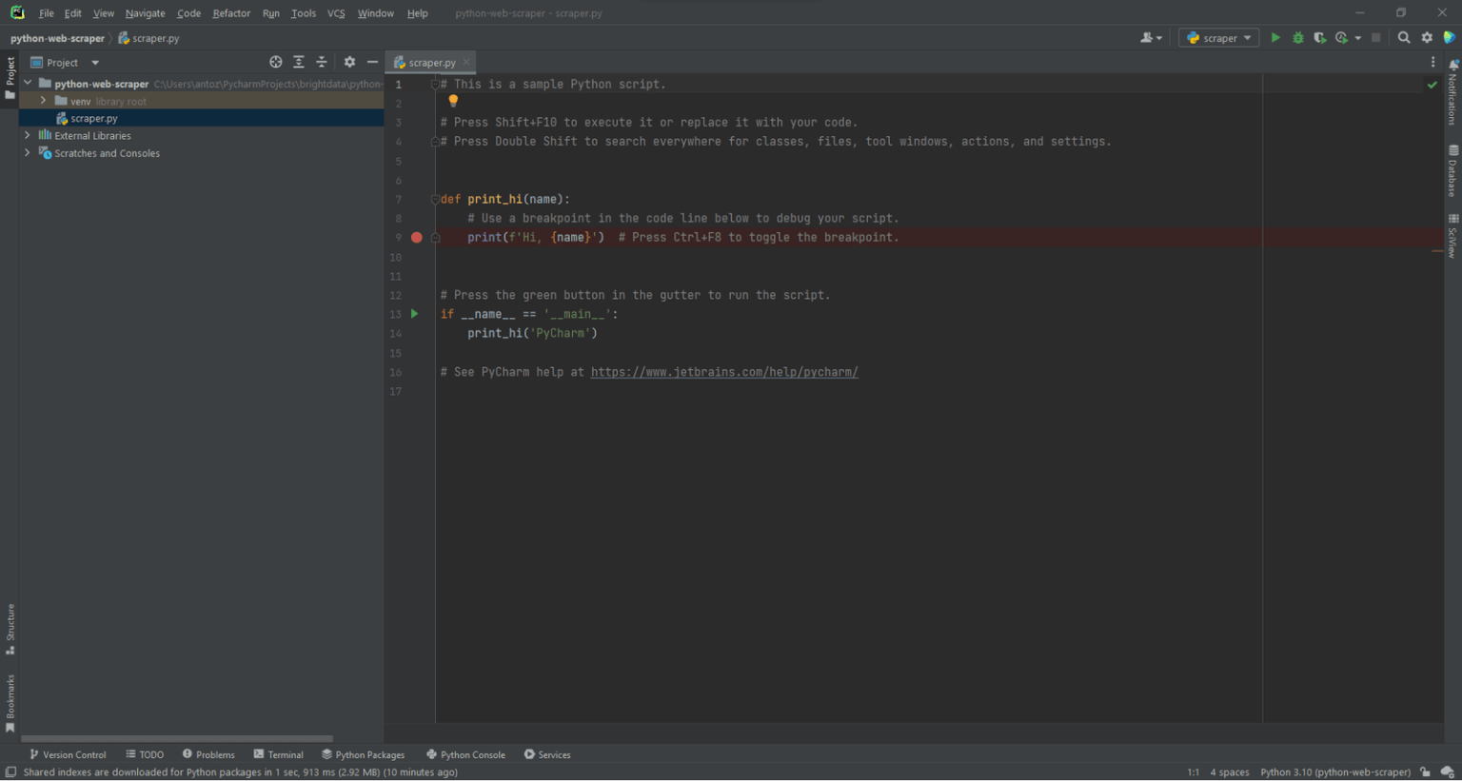Screen dimensions: 1462x781
Task: Open the Profiler tool
Action: (1342, 37)
